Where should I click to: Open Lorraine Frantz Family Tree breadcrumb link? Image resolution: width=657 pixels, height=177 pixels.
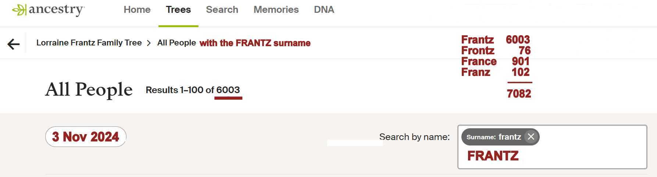pos(89,43)
